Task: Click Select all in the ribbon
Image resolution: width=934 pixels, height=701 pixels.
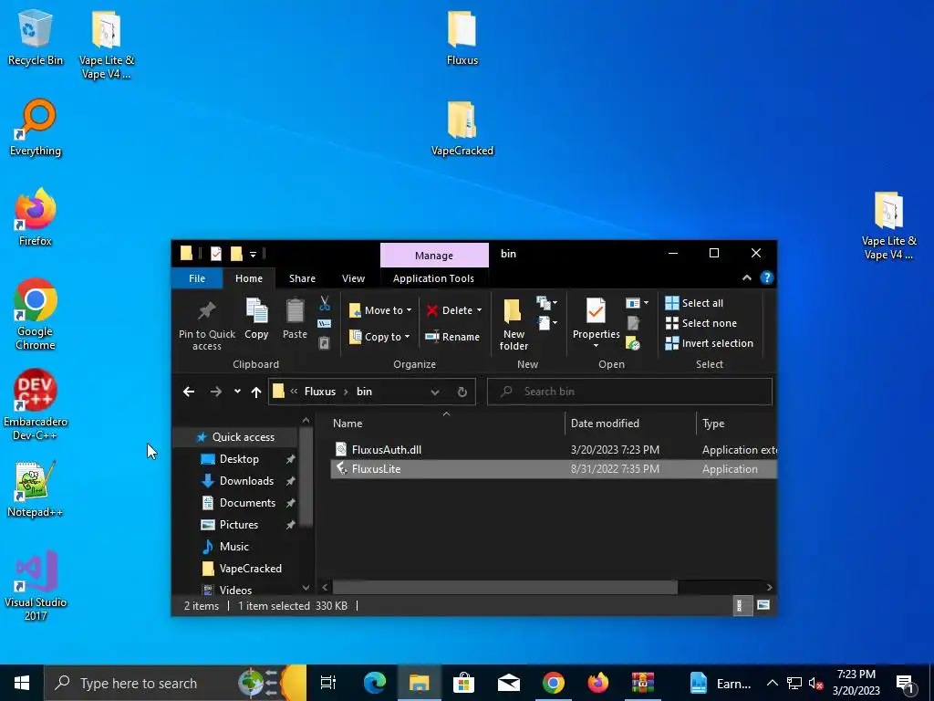Action: click(x=694, y=303)
